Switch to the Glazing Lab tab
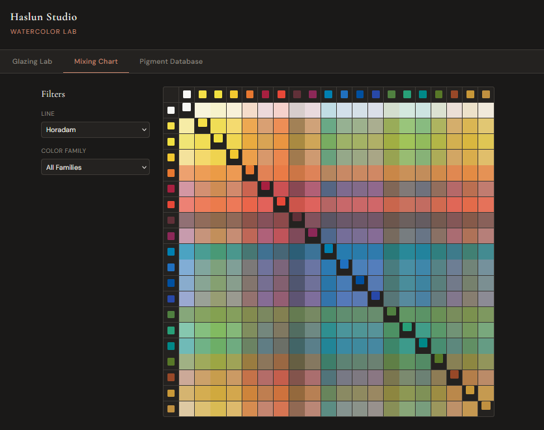The width and height of the screenshot is (544, 430). point(32,61)
